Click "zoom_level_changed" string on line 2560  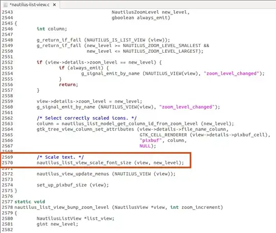click(187, 107)
